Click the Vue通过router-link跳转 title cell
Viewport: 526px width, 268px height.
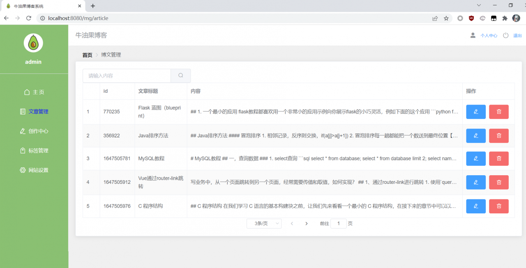coord(161,182)
